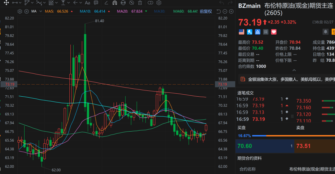
Task: Open the 期货合约资料 contract info section
Action: tap(249, 158)
